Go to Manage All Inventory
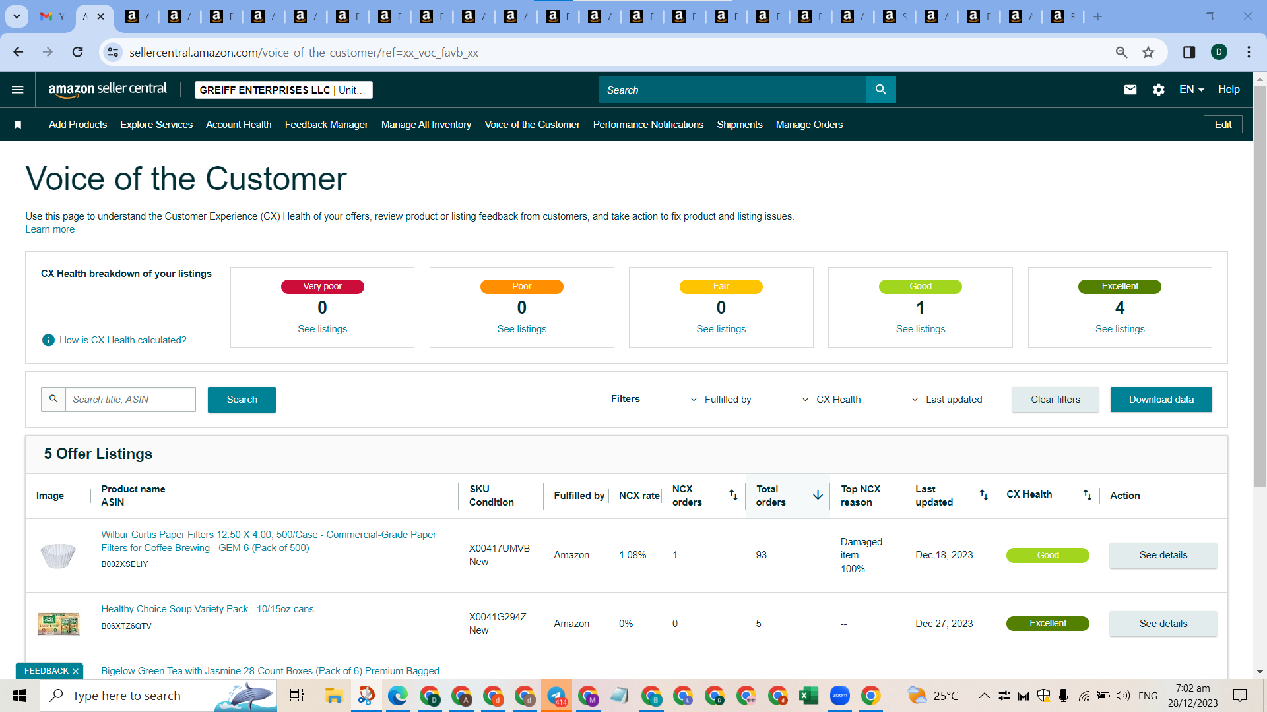1267x712 pixels. 426,125
